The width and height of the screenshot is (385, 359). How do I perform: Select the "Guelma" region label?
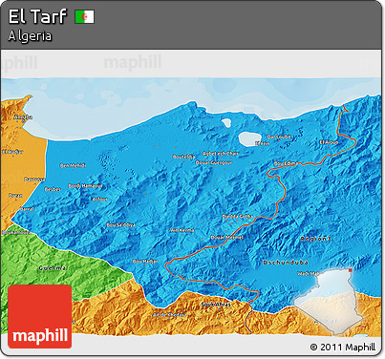click(53, 268)
